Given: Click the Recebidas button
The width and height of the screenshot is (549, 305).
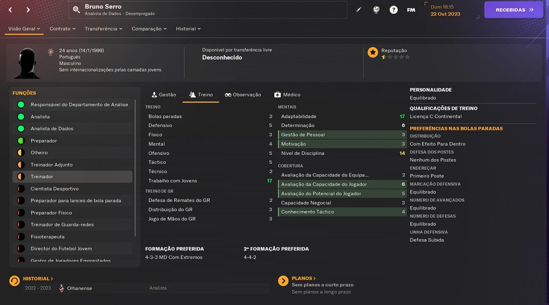Looking at the screenshot, I should click(514, 10).
